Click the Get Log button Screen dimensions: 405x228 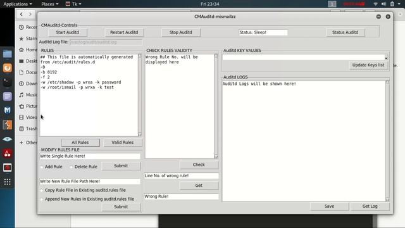(370, 206)
